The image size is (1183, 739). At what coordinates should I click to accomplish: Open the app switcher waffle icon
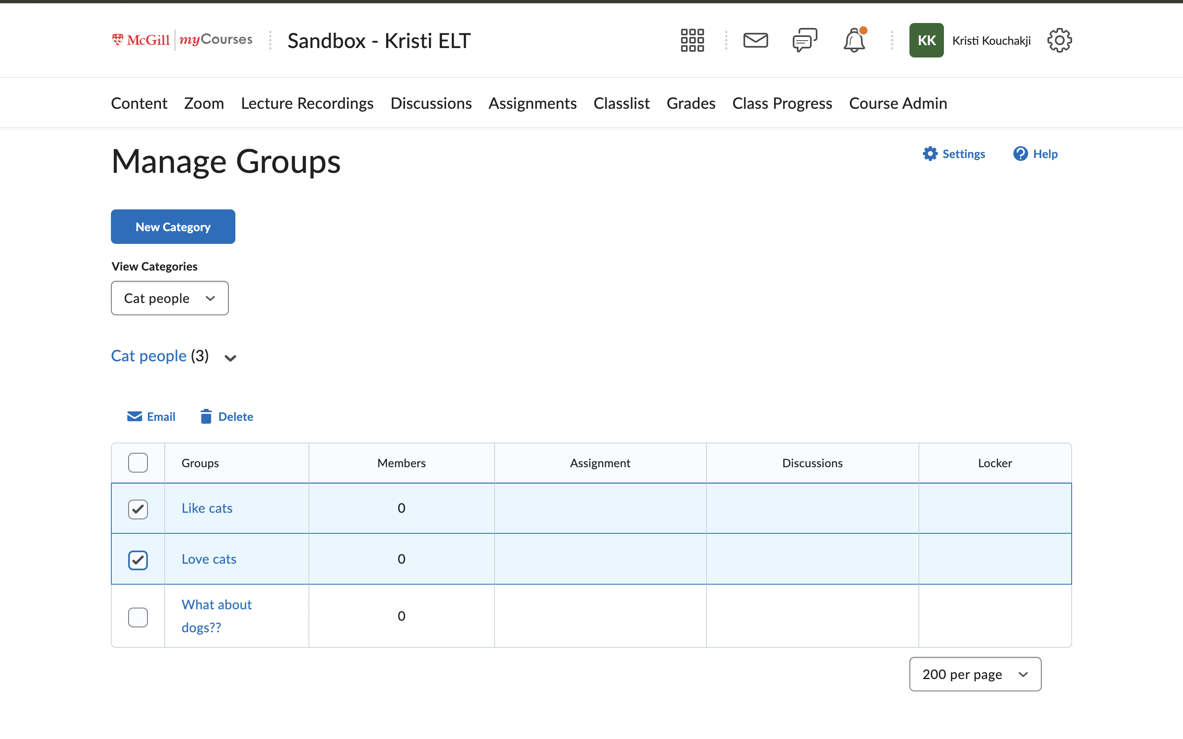691,40
